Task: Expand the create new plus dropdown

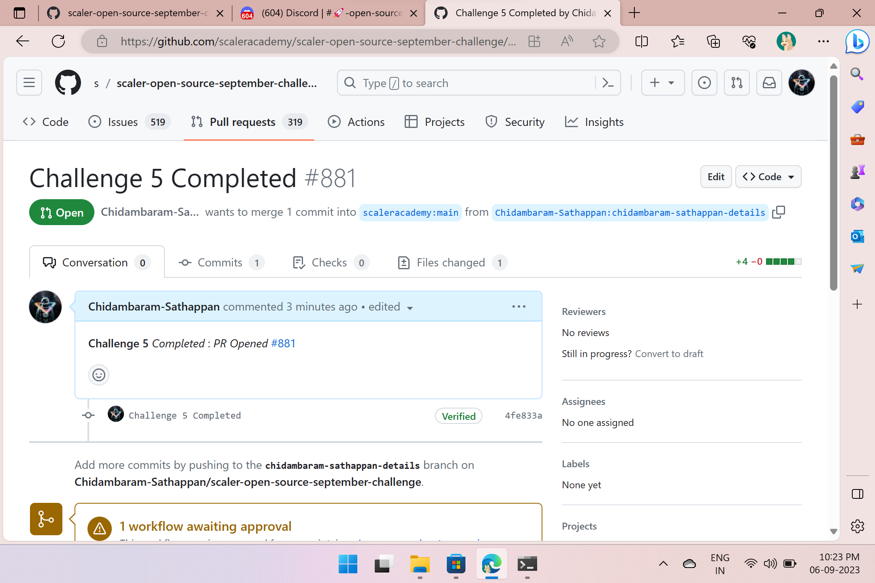Action: click(x=663, y=83)
